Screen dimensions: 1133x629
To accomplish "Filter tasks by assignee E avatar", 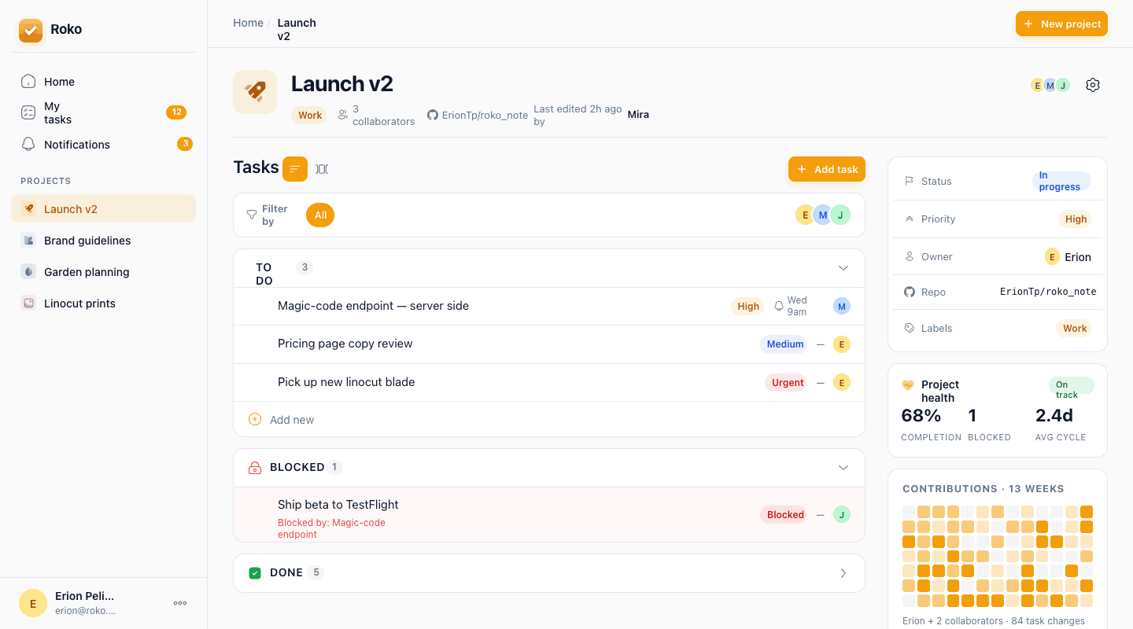I will (804, 215).
